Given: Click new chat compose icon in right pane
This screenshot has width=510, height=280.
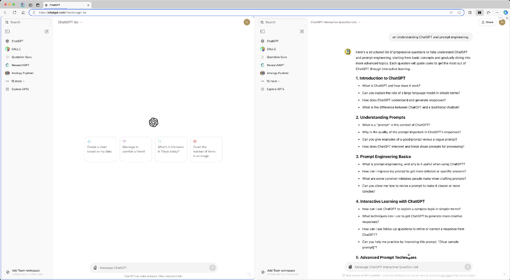Looking at the screenshot, I should [x=302, y=31].
